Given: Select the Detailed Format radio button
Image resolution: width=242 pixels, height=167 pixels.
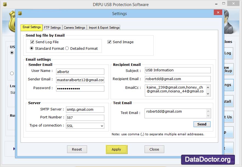Looking at the screenshot, I should tap(67, 48).
